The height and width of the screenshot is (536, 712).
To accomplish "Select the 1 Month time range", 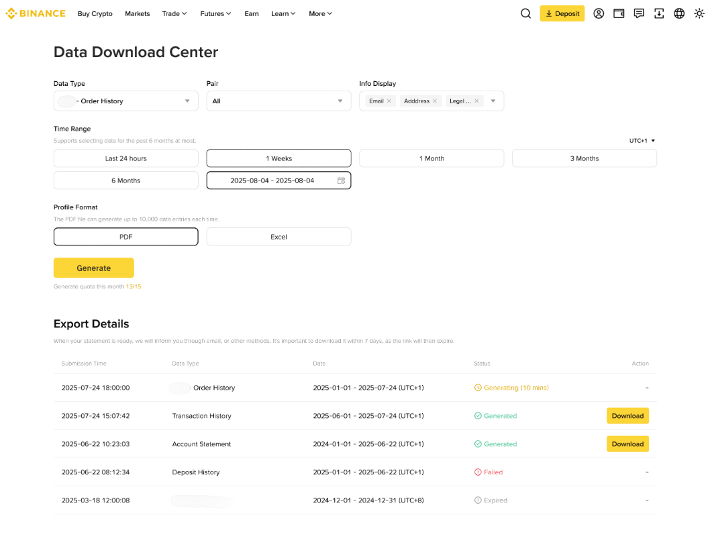I will click(x=431, y=158).
